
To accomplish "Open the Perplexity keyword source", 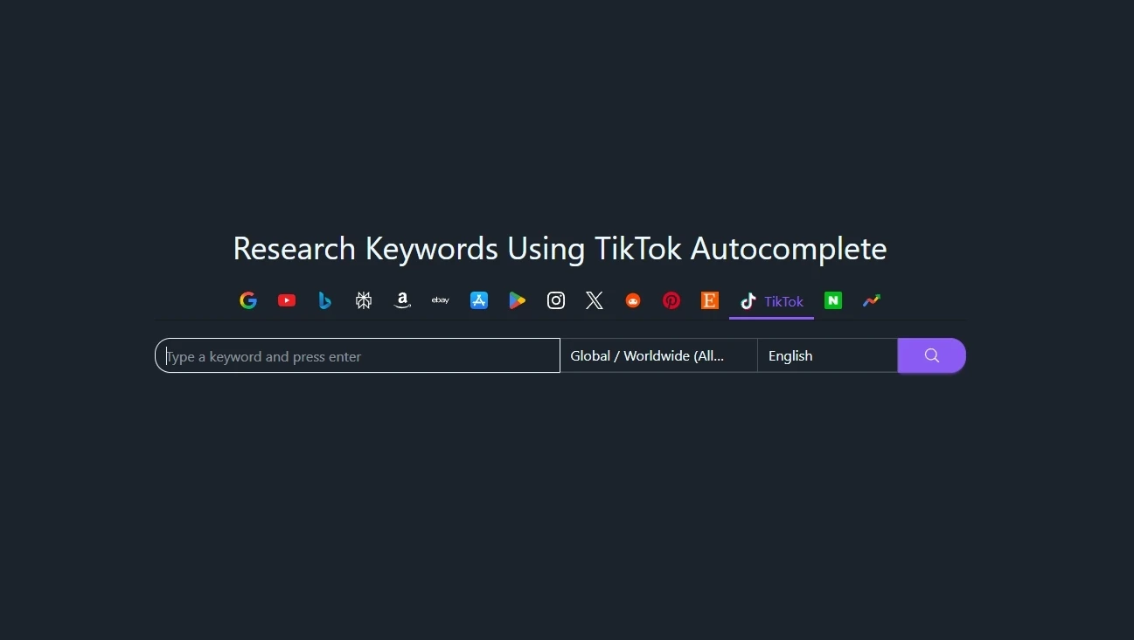I will click(x=364, y=300).
